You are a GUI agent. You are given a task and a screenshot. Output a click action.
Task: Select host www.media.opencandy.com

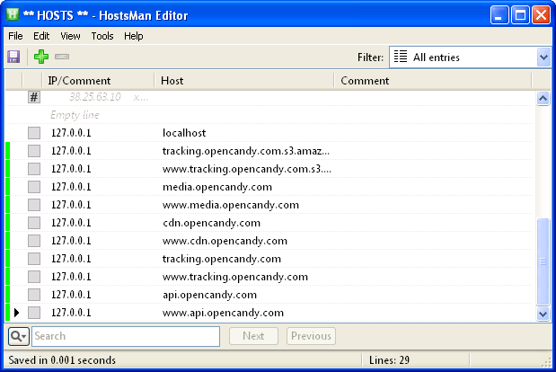click(231, 205)
